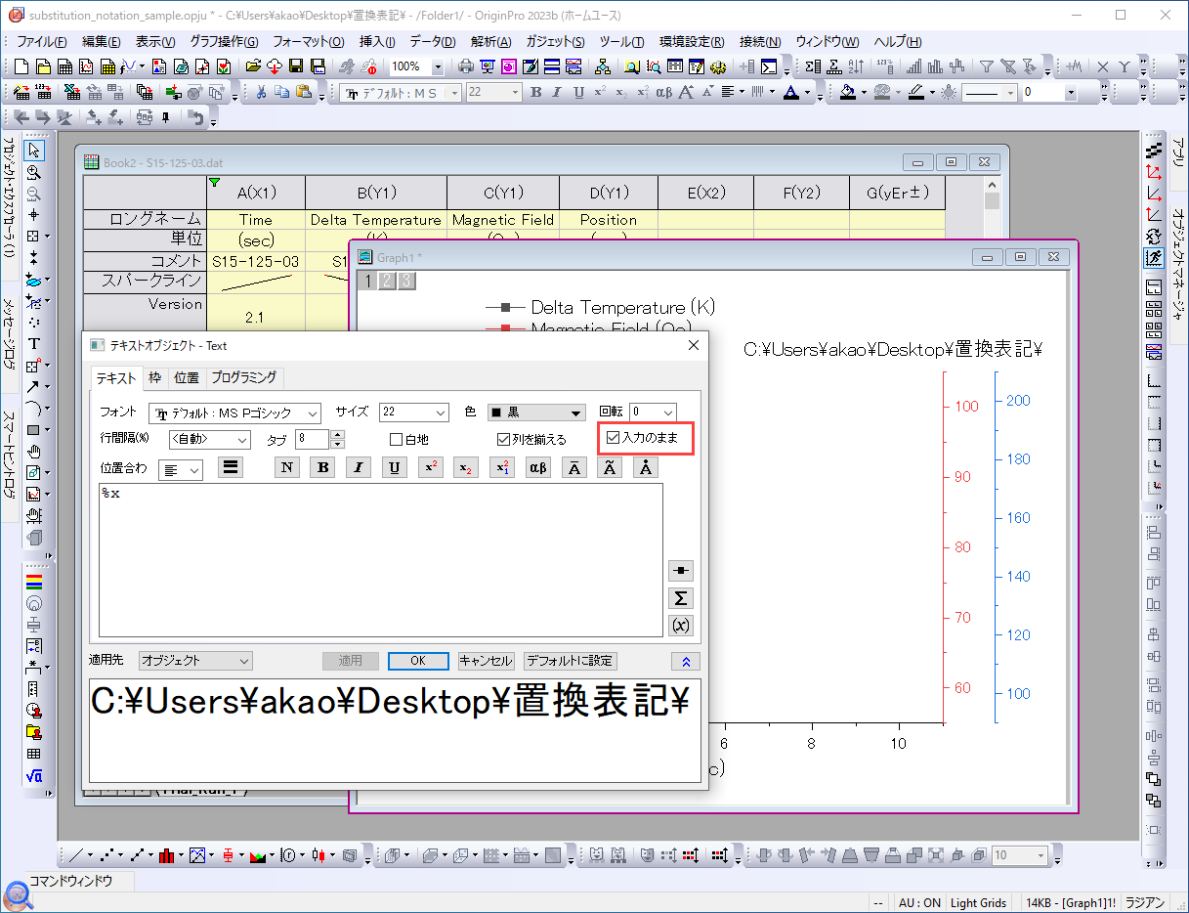Screen dimensions: 1189x913
Task: Click the Cut scissors icon
Action: click(x=261, y=92)
